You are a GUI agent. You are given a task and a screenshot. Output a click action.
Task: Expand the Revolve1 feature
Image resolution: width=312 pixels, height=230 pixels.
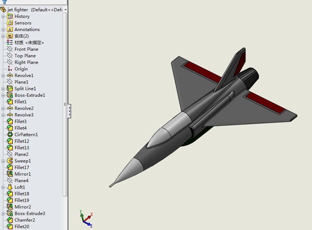click(3, 76)
